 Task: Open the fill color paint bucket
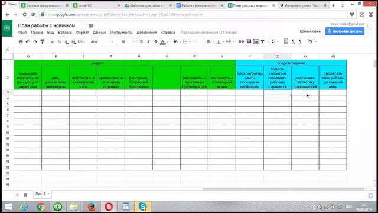[175, 41]
